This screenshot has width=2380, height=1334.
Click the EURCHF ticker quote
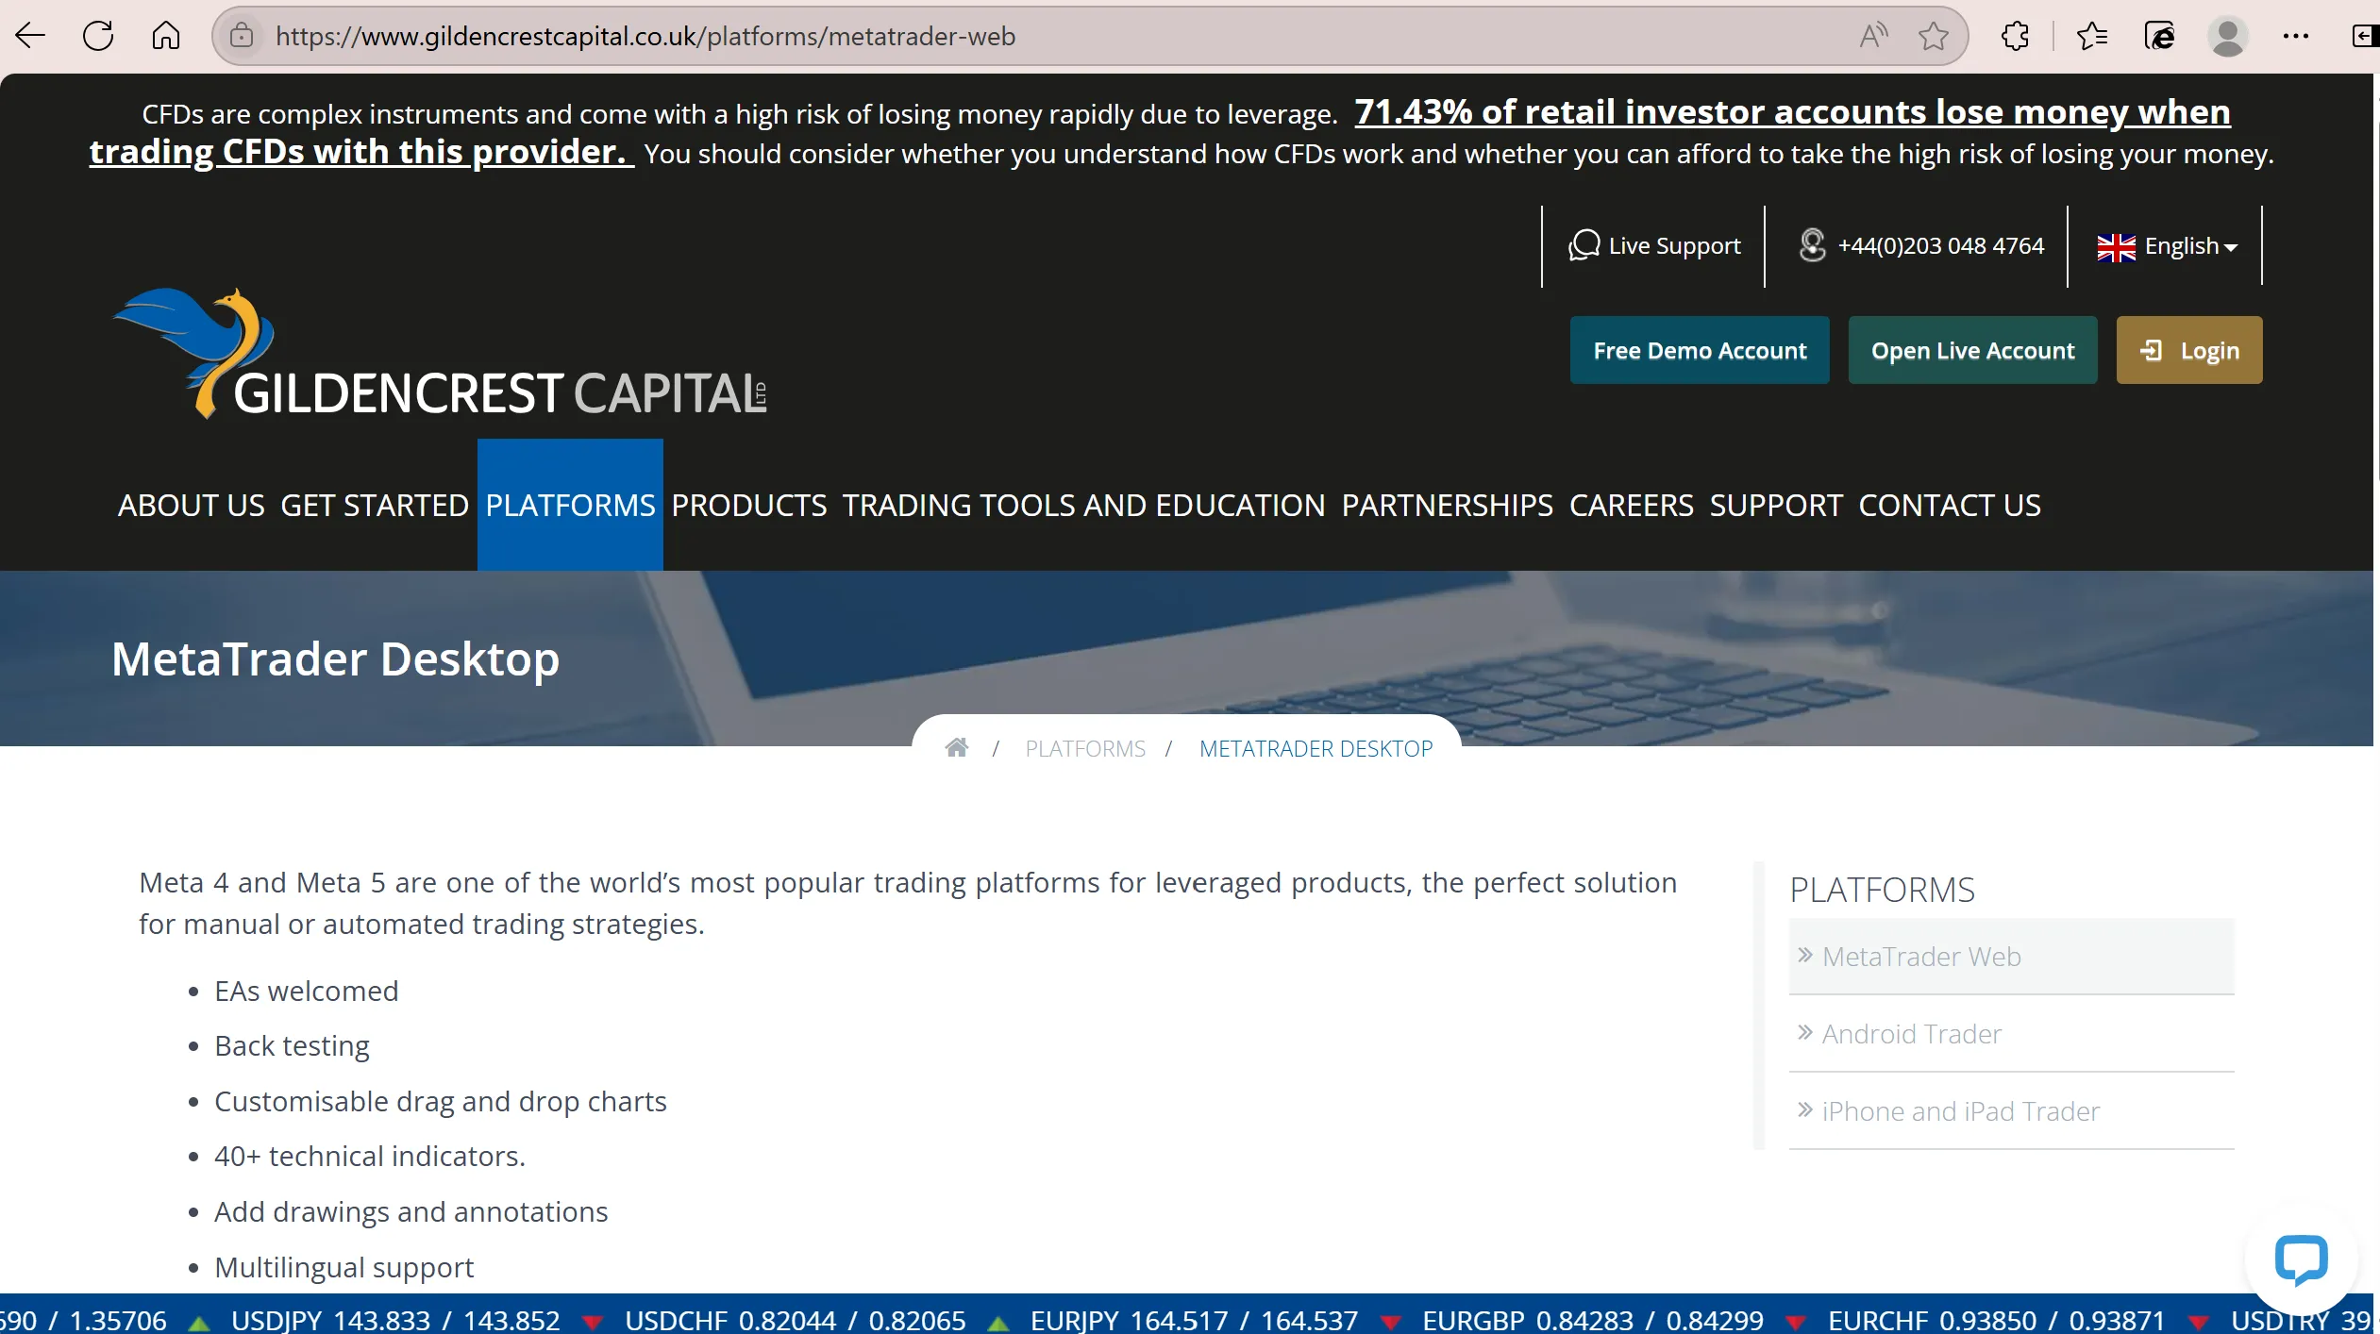point(1996,1320)
